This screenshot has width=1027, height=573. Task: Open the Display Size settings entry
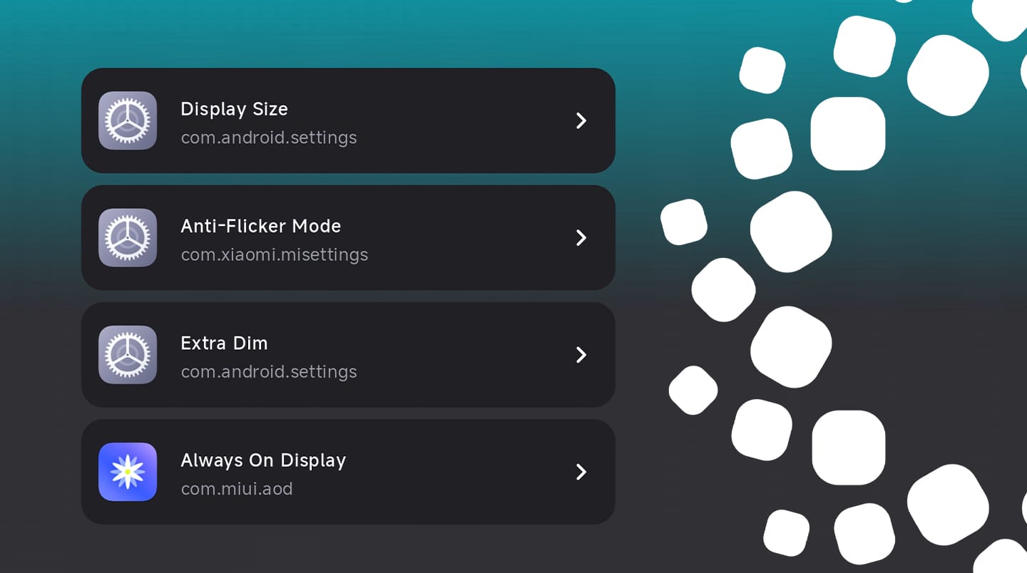coord(348,120)
